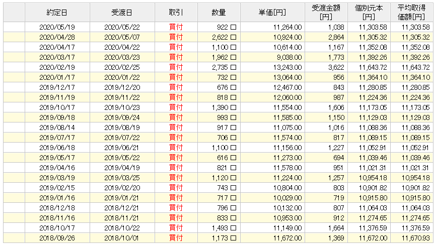
Task: Select trade date 2020/04/17
Action: click(x=57, y=47)
